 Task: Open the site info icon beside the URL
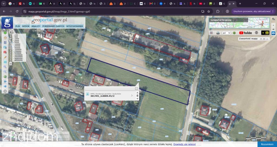(25, 11)
